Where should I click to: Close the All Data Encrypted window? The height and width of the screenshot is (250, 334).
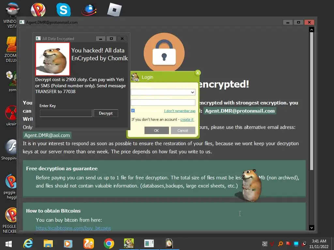122,38
